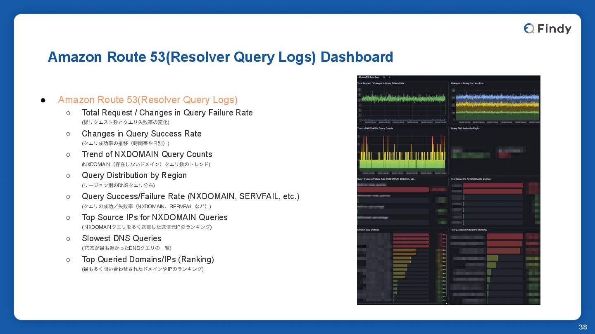Open the 'Top Queried Domains/IPs (Ranking)' dashboard panel title

[469, 230]
